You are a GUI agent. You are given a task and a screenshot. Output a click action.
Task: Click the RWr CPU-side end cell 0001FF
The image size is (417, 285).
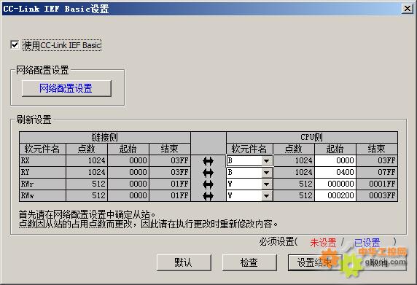click(x=377, y=184)
